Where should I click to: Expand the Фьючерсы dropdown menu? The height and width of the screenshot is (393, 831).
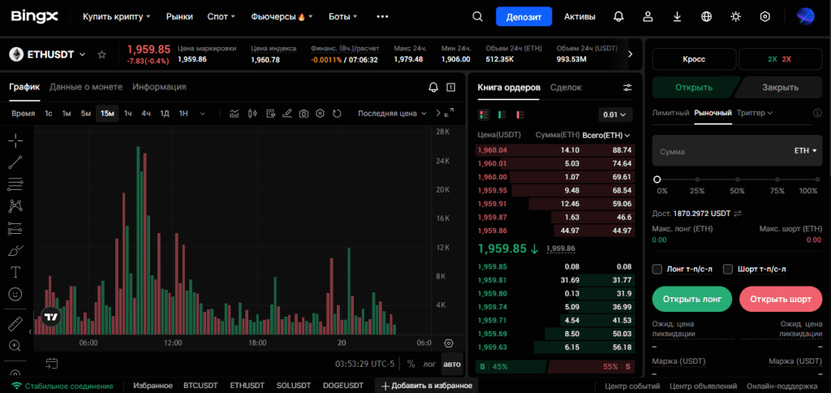tap(282, 16)
